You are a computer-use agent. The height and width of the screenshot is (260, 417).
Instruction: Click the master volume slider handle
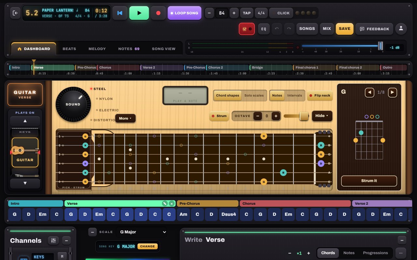point(380,46)
